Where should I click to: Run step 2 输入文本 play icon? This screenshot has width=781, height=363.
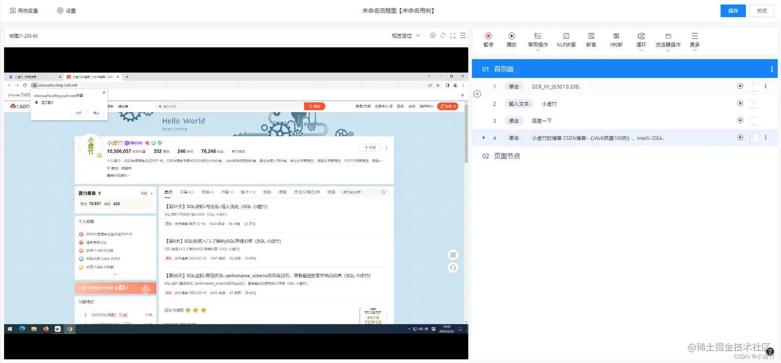tap(740, 103)
